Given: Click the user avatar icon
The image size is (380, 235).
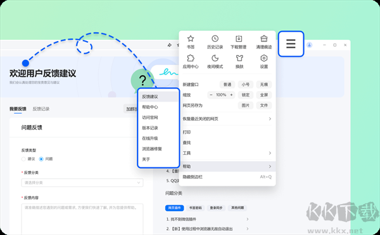Looking at the screenshot, I should (310, 45).
